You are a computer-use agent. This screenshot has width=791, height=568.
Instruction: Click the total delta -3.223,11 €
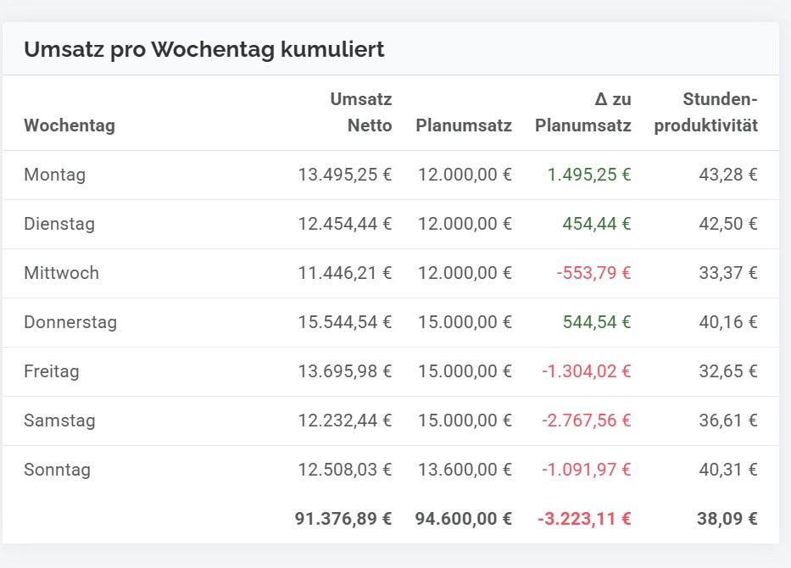point(585,519)
